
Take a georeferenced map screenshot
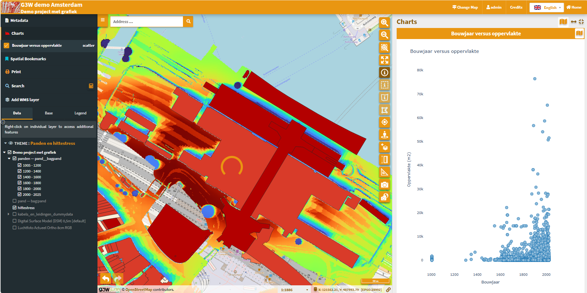click(x=384, y=197)
